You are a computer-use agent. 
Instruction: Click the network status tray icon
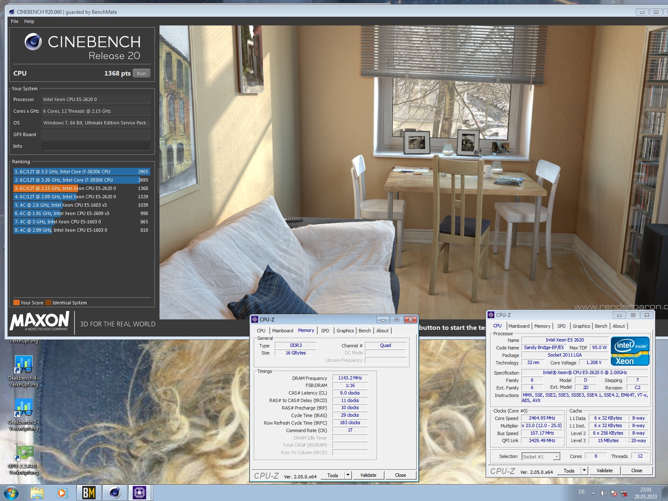tap(624, 493)
